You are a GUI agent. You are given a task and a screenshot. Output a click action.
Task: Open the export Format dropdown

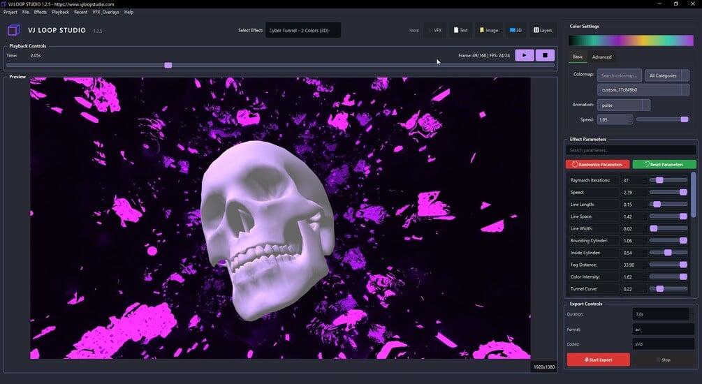coord(664,330)
